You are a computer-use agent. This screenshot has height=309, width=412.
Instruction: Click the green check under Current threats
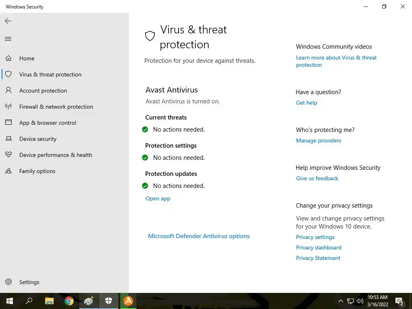click(x=145, y=130)
